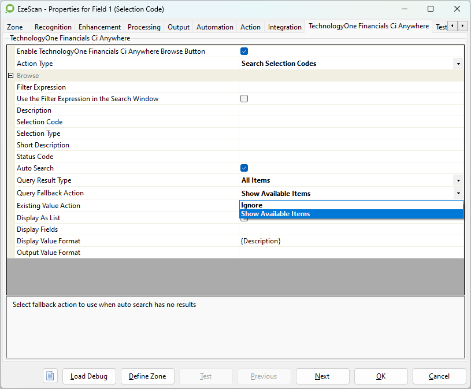
Task: Tick Use the Filter Expression checkbox
Action: 244,99
